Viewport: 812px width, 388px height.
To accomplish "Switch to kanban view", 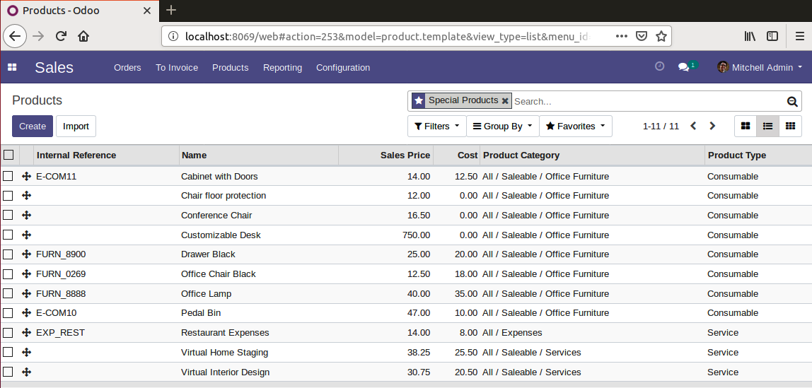I will coord(746,127).
